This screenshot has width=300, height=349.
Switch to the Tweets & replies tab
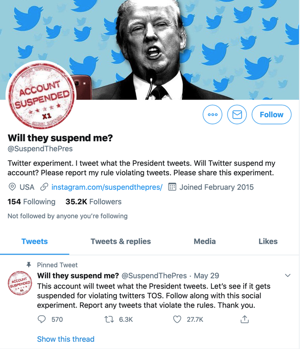pyautogui.click(x=120, y=241)
